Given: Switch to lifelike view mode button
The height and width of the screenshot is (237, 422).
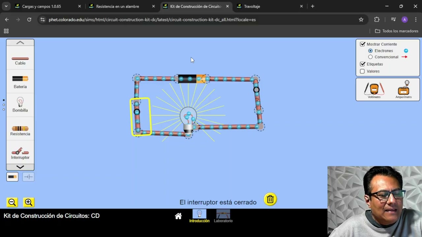Looking at the screenshot, I should (12, 177).
